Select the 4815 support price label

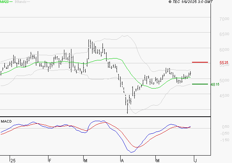pos(215,84)
